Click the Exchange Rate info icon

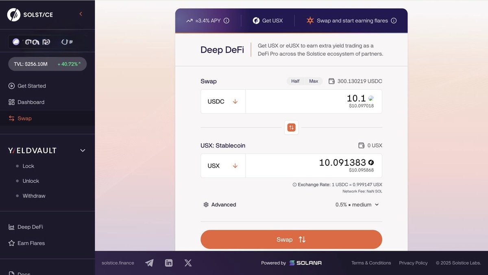pos(294,184)
